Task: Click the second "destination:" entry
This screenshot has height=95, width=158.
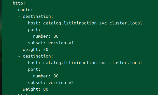Action: 38,56
